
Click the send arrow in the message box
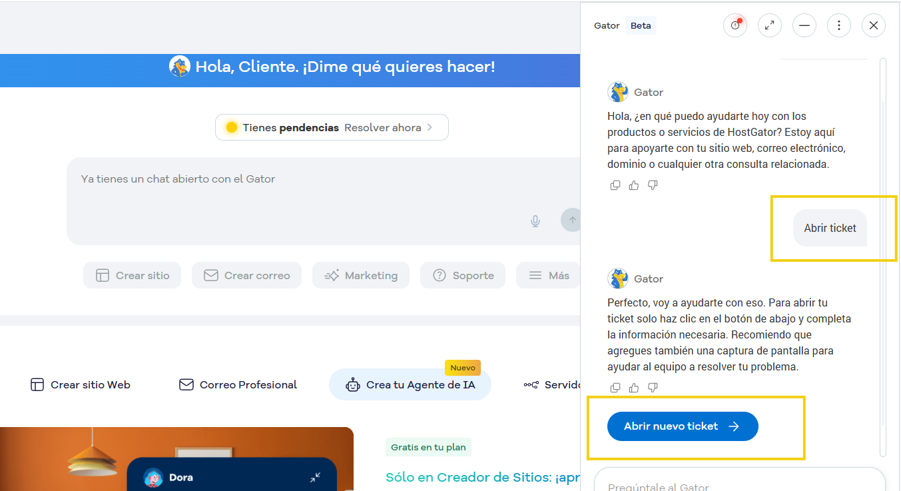click(571, 220)
